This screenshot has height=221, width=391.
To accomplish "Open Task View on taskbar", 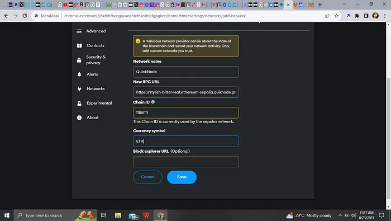I will click(x=103, y=215).
